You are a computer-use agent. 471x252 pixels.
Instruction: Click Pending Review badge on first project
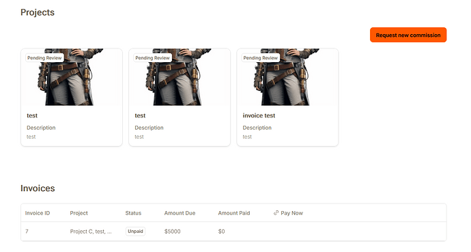tap(44, 57)
